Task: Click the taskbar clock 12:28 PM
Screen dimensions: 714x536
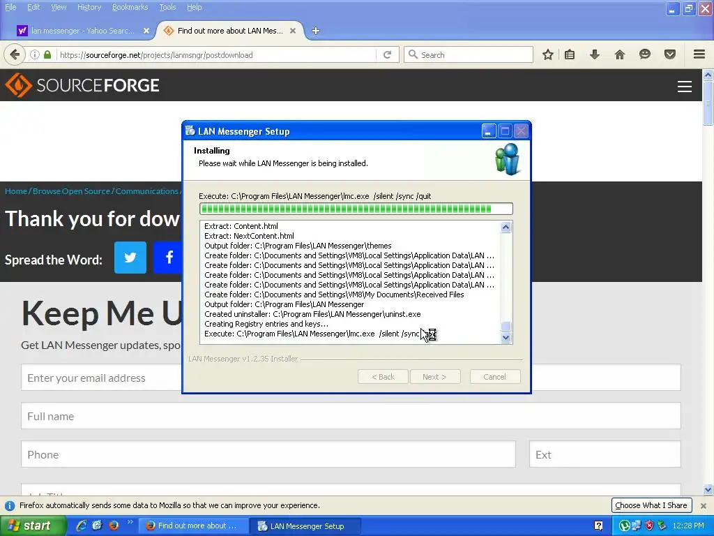Action: tap(688, 526)
